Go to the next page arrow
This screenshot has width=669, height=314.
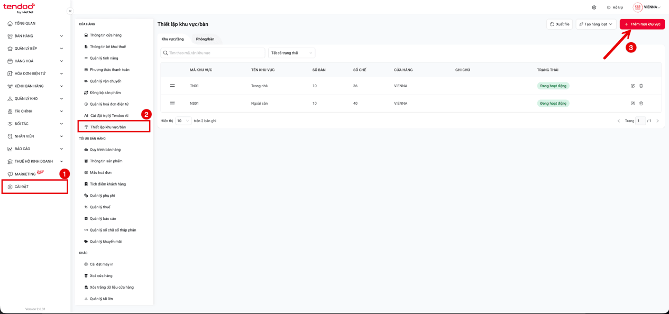[x=657, y=121]
